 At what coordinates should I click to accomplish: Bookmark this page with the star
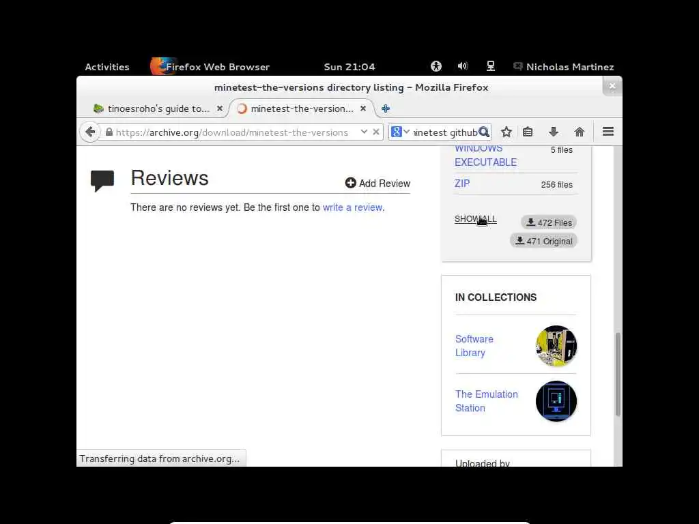coord(506,132)
